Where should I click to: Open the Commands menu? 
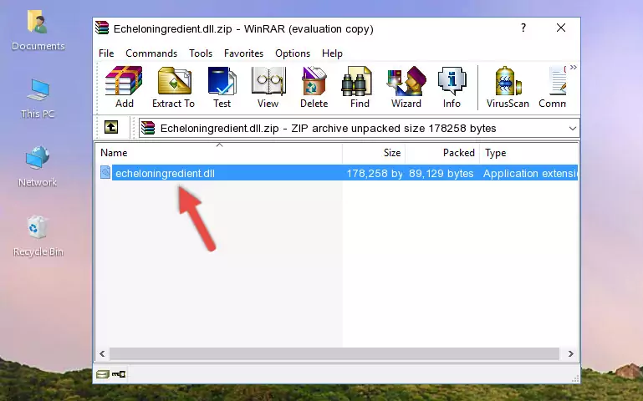click(151, 53)
